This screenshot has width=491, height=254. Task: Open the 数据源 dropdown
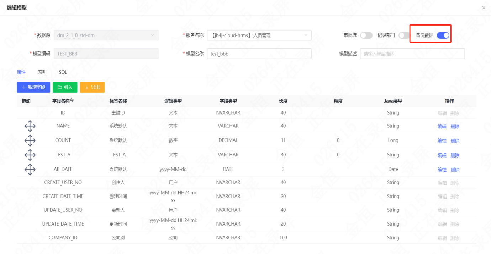click(x=106, y=35)
